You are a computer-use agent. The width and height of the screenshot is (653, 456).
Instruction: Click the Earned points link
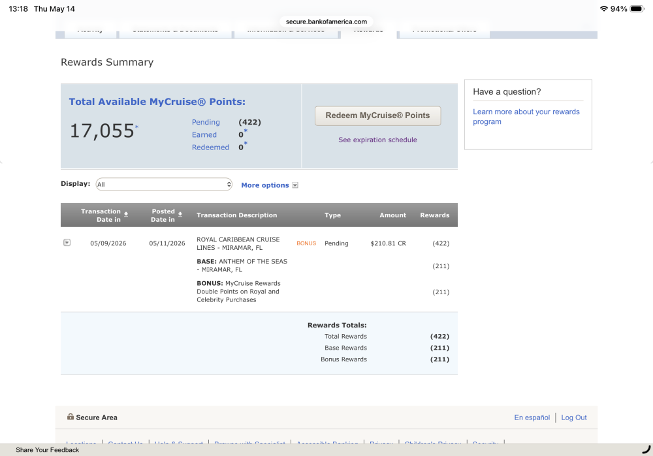point(204,135)
